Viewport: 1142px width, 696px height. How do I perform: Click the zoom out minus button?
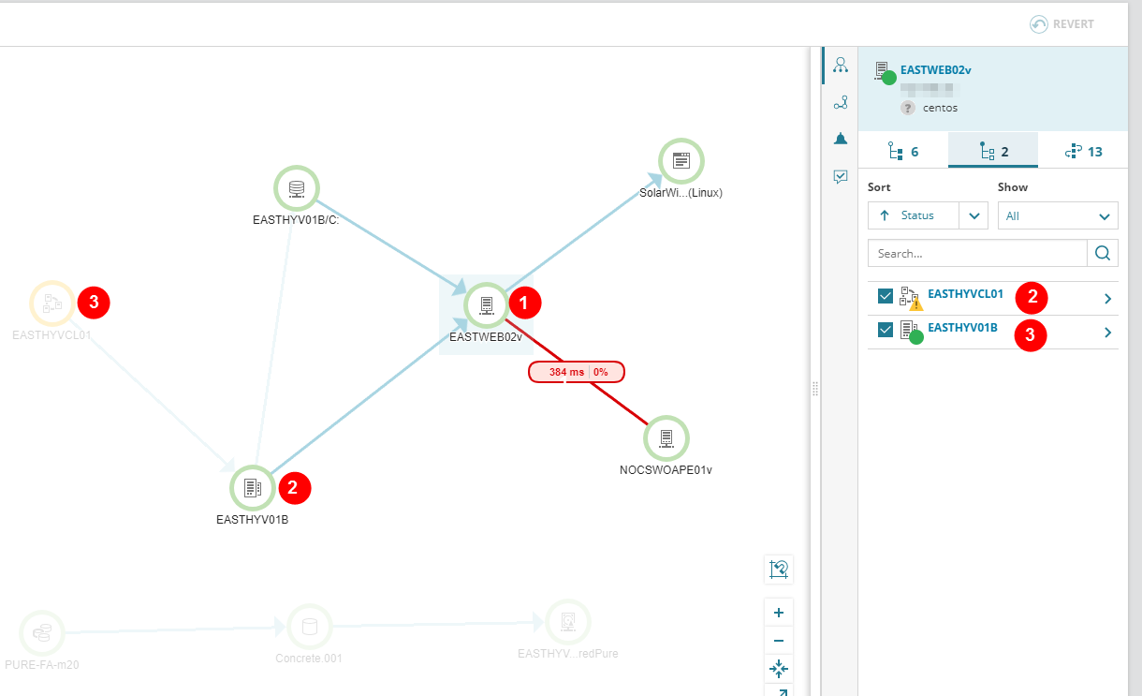point(779,641)
